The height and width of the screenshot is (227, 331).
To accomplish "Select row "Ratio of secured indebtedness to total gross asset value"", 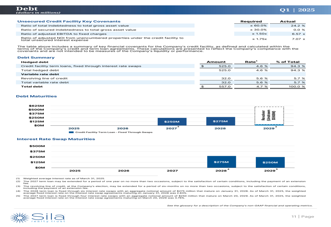I will (105, 30).
